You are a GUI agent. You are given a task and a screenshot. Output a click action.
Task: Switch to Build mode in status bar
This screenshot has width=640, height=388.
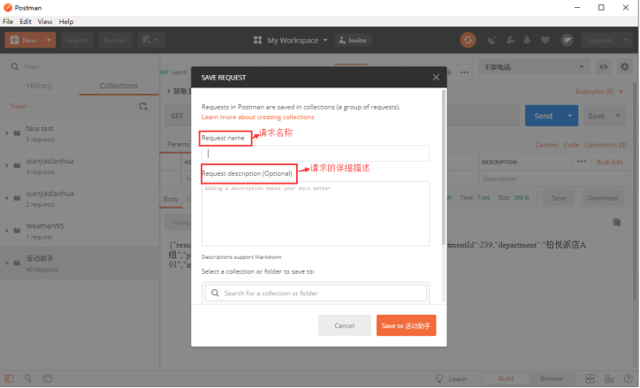point(506,378)
